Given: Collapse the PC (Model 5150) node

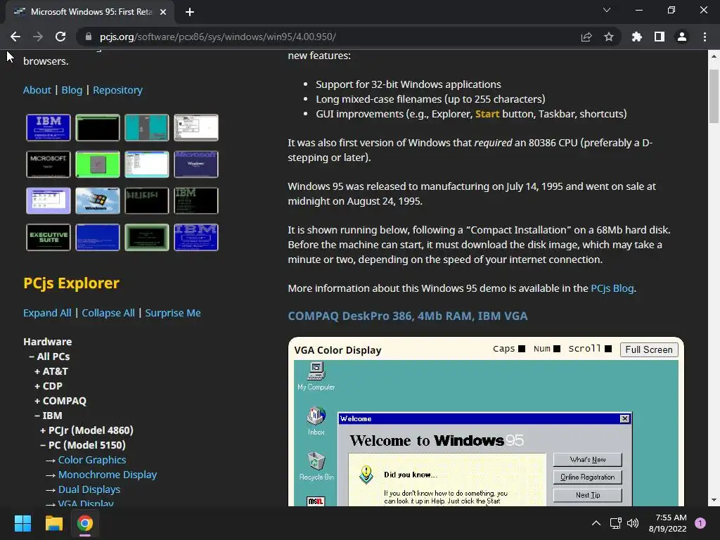Looking at the screenshot, I should point(83,445).
